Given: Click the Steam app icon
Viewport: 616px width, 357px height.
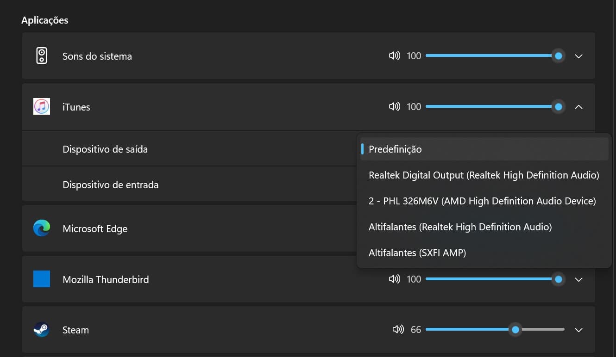Looking at the screenshot, I should tap(42, 330).
